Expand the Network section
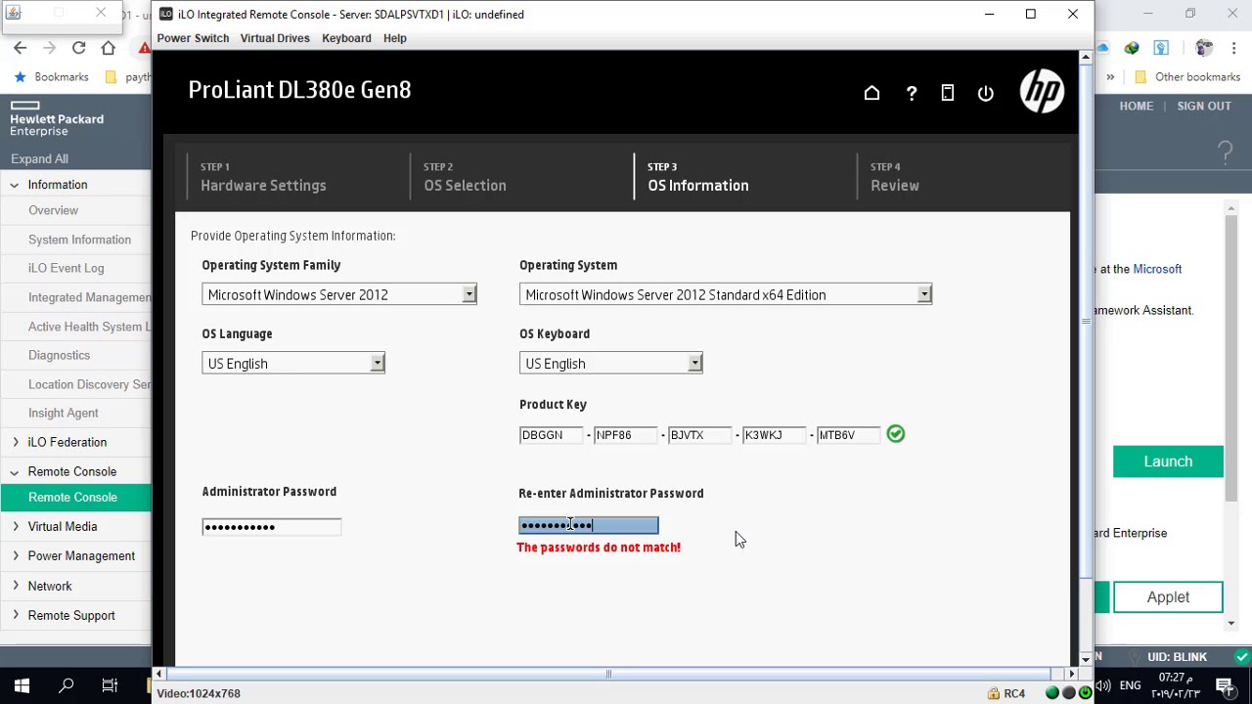The width and height of the screenshot is (1252, 704). point(15,586)
